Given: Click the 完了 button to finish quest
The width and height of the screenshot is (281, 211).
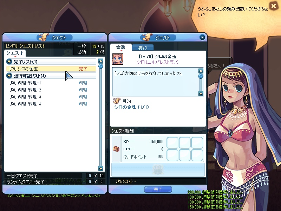Looking at the screenshot, I should 158,189.
